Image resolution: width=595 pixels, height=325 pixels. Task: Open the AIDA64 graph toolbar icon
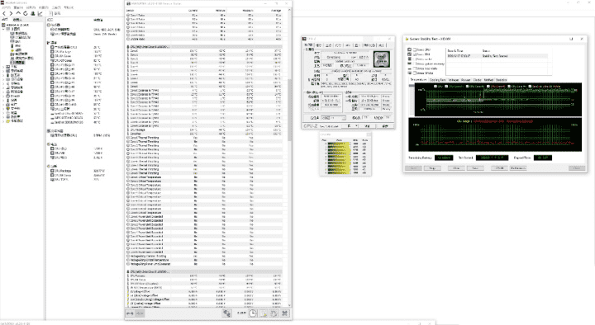point(40,13)
